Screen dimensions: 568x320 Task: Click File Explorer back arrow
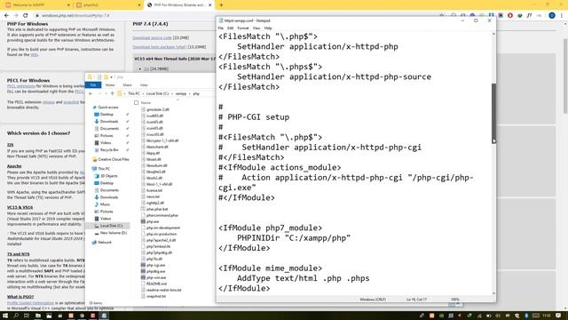coord(91,93)
